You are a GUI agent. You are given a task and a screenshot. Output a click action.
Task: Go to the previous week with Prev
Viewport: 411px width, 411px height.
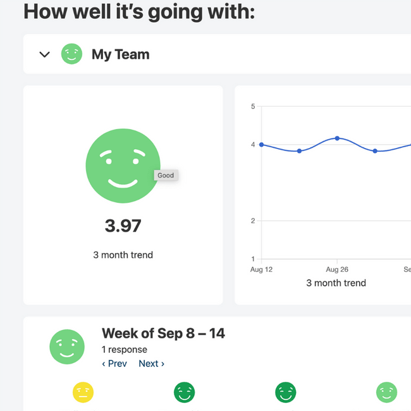[x=114, y=364]
